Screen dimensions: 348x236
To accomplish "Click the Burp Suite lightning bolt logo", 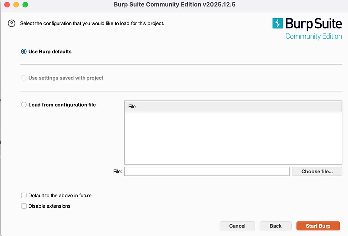I will [x=277, y=23].
